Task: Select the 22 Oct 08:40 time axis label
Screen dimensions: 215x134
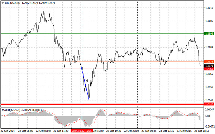Action: 43,131
